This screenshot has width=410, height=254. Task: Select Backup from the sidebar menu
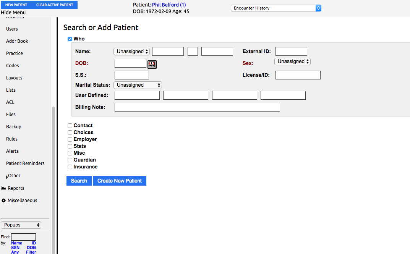click(14, 127)
